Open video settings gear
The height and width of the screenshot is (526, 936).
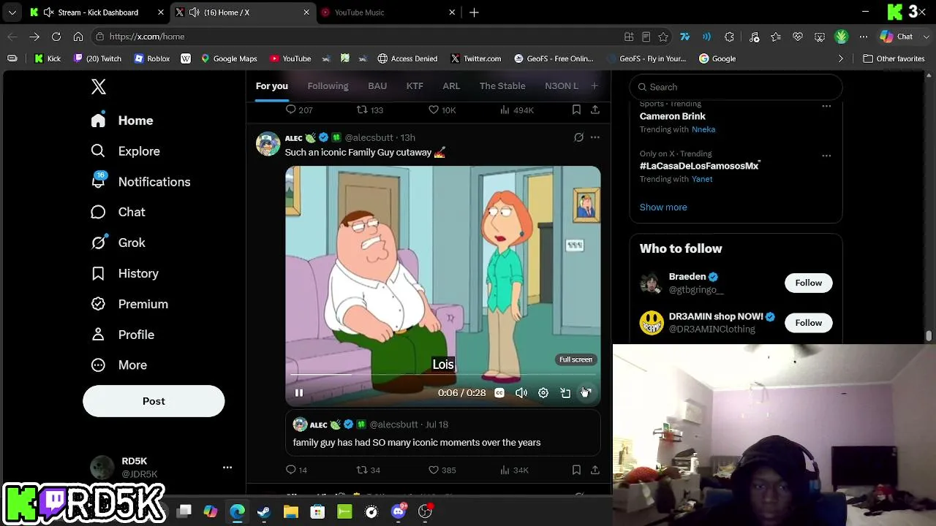pos(543,393)
